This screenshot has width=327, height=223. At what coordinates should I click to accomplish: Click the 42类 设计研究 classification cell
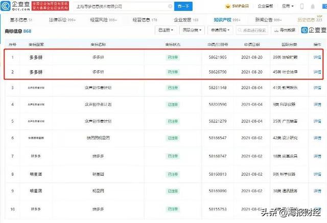coord(285,138)
